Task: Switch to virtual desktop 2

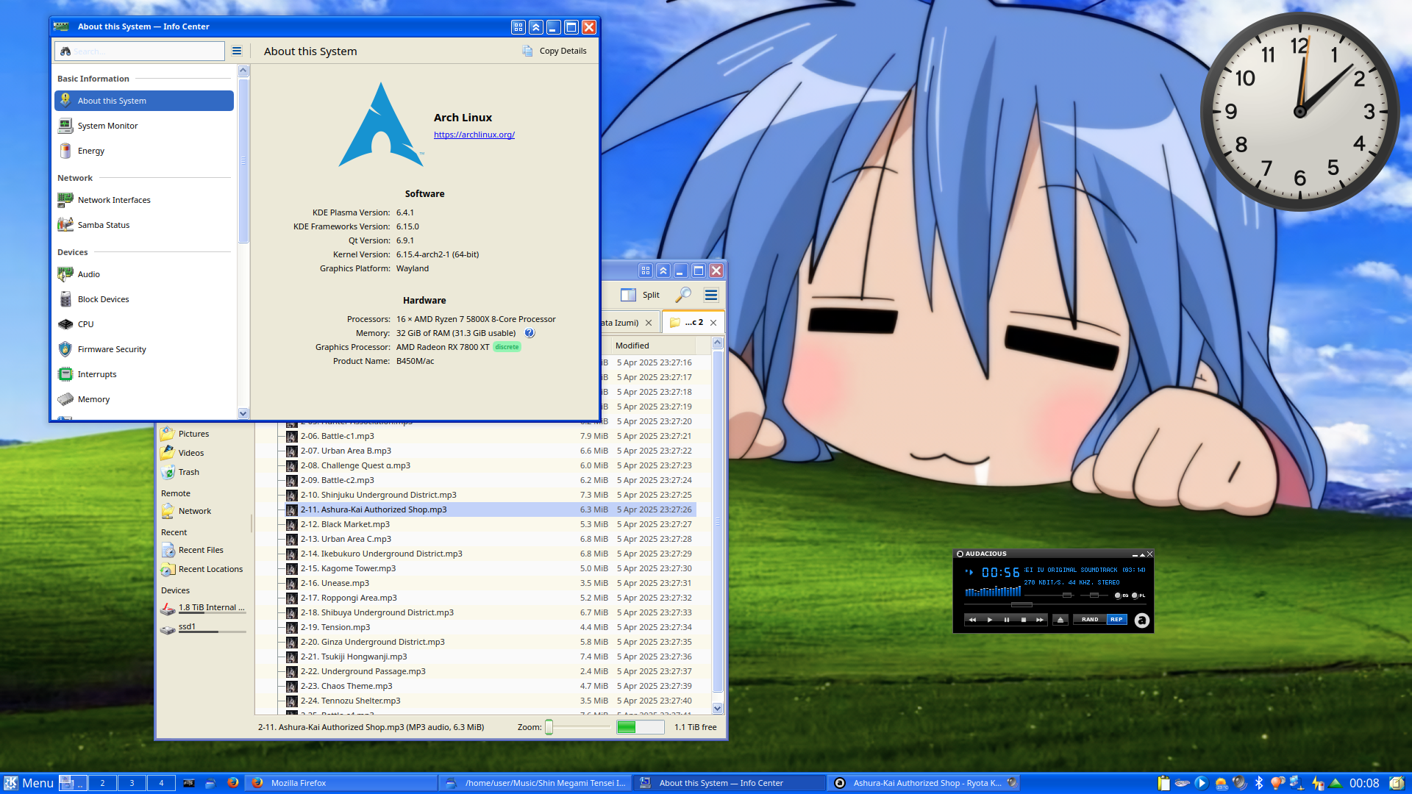Action: pos(102,783)
